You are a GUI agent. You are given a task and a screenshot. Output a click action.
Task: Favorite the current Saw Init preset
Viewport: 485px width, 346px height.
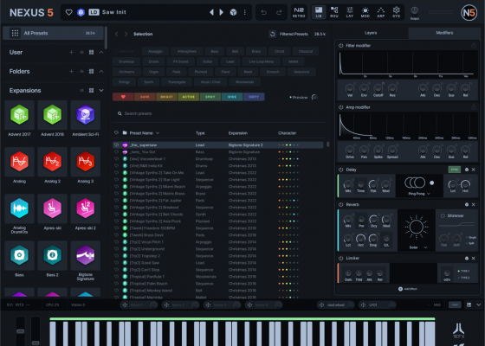(x=69, y=12)
